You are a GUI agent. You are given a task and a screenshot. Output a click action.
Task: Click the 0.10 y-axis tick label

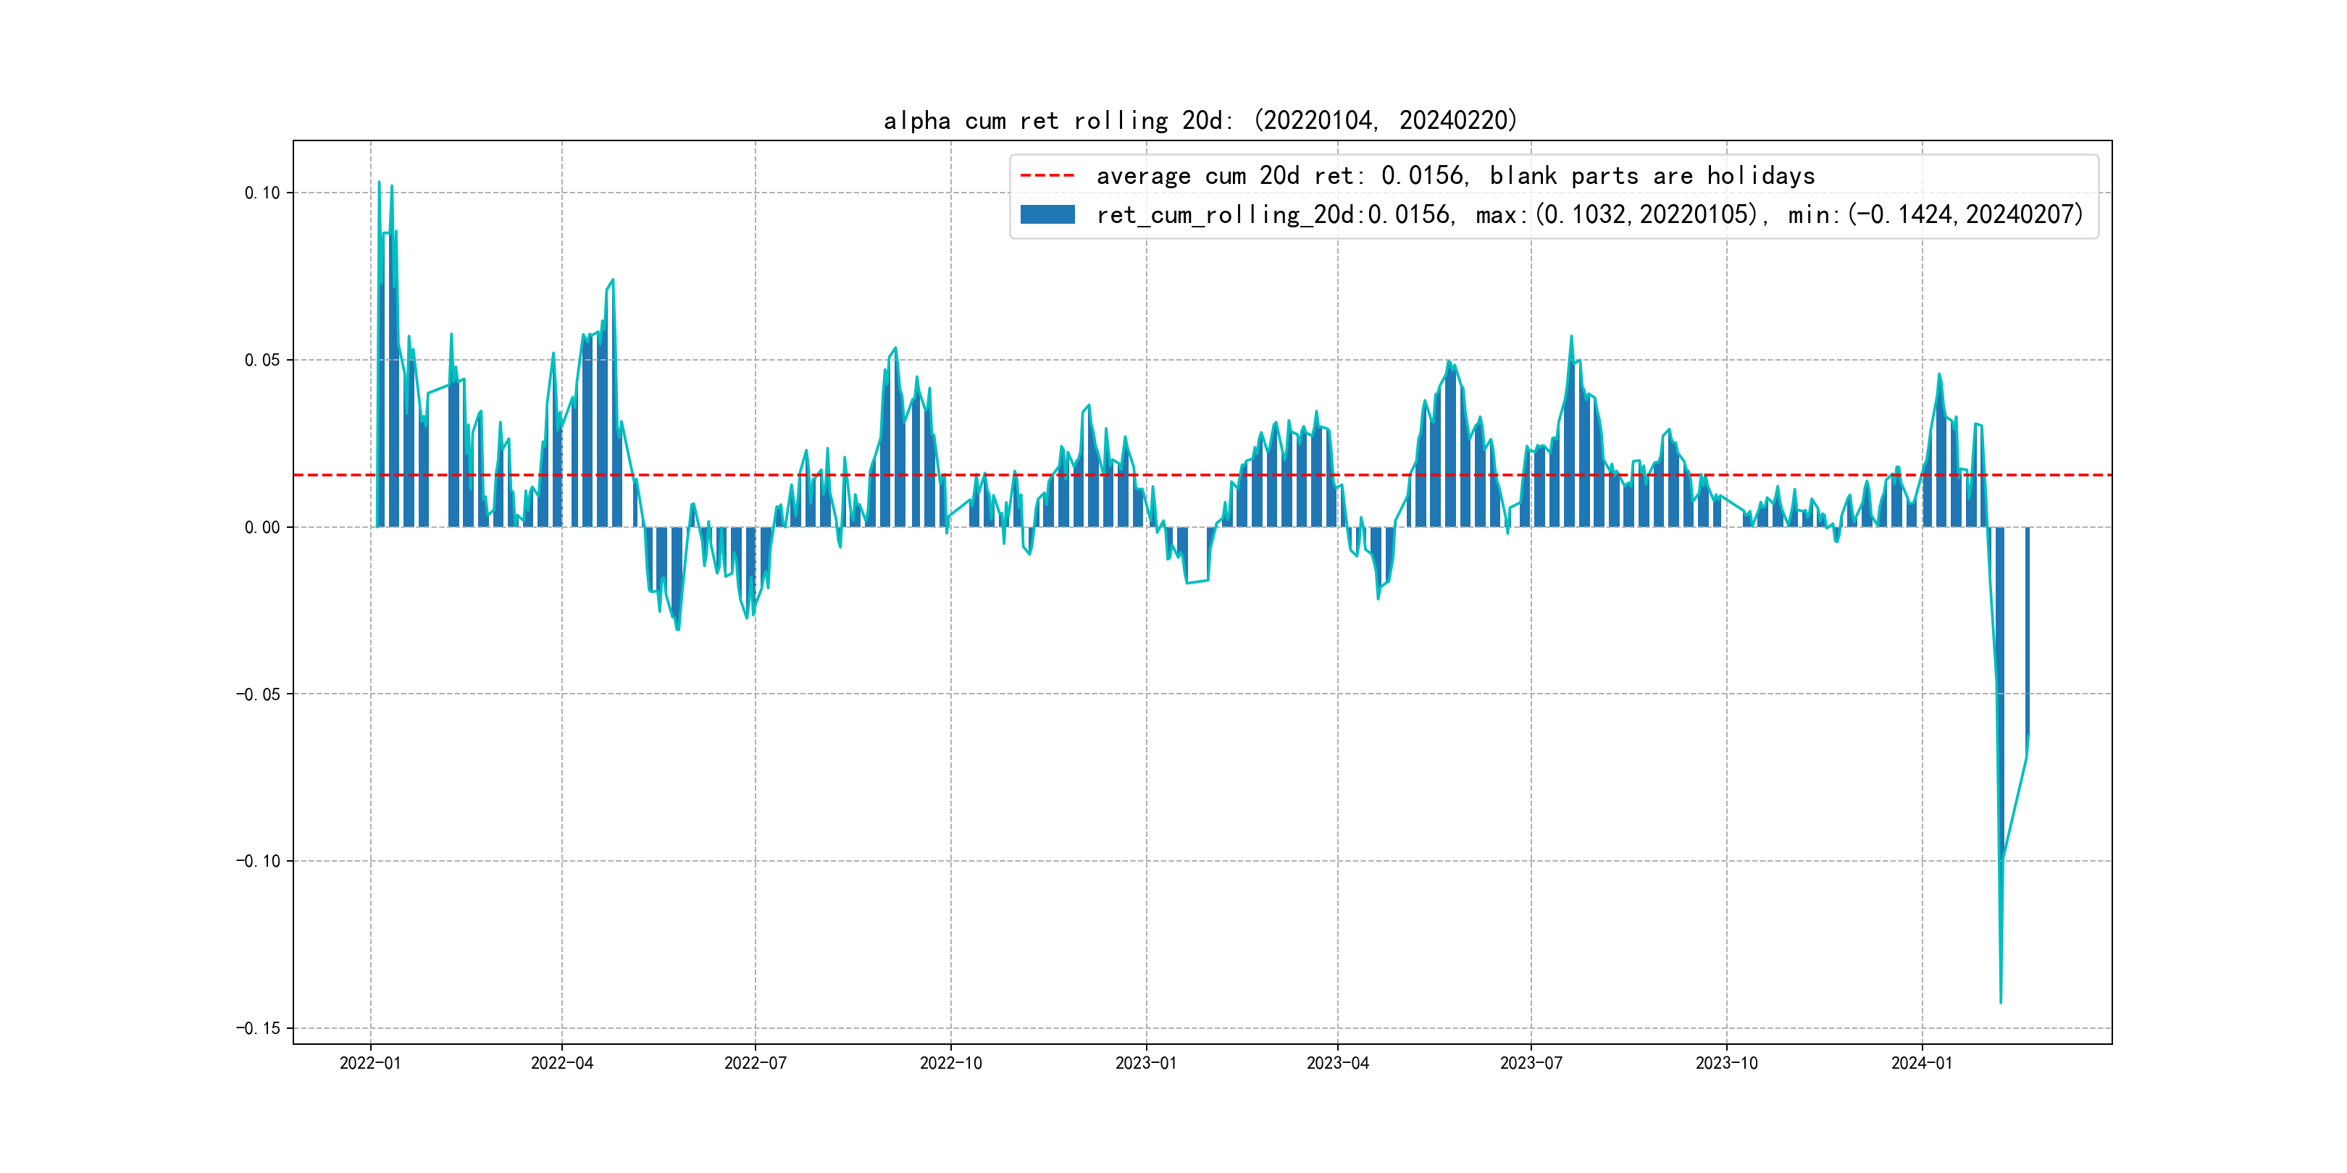[262, 193]
